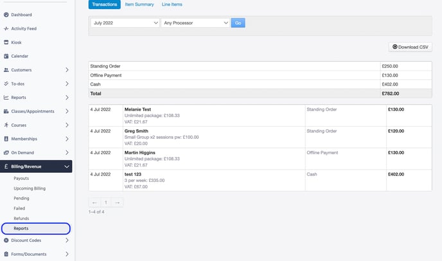The image size is (442, 261).
Task: Click the Memberships icon
Action: tap(6, 139)
